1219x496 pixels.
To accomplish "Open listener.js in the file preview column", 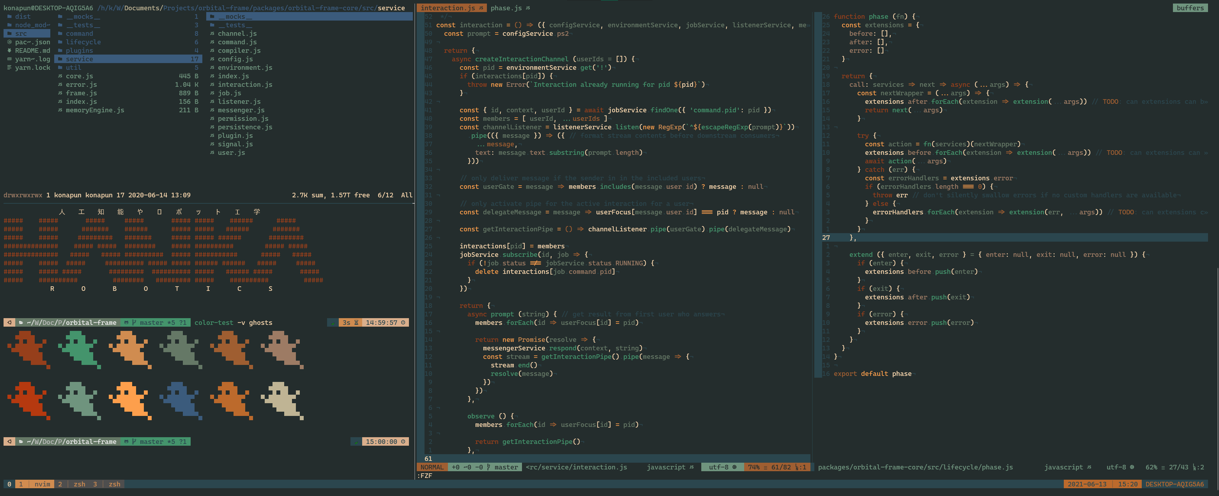I will pos(239,102).
